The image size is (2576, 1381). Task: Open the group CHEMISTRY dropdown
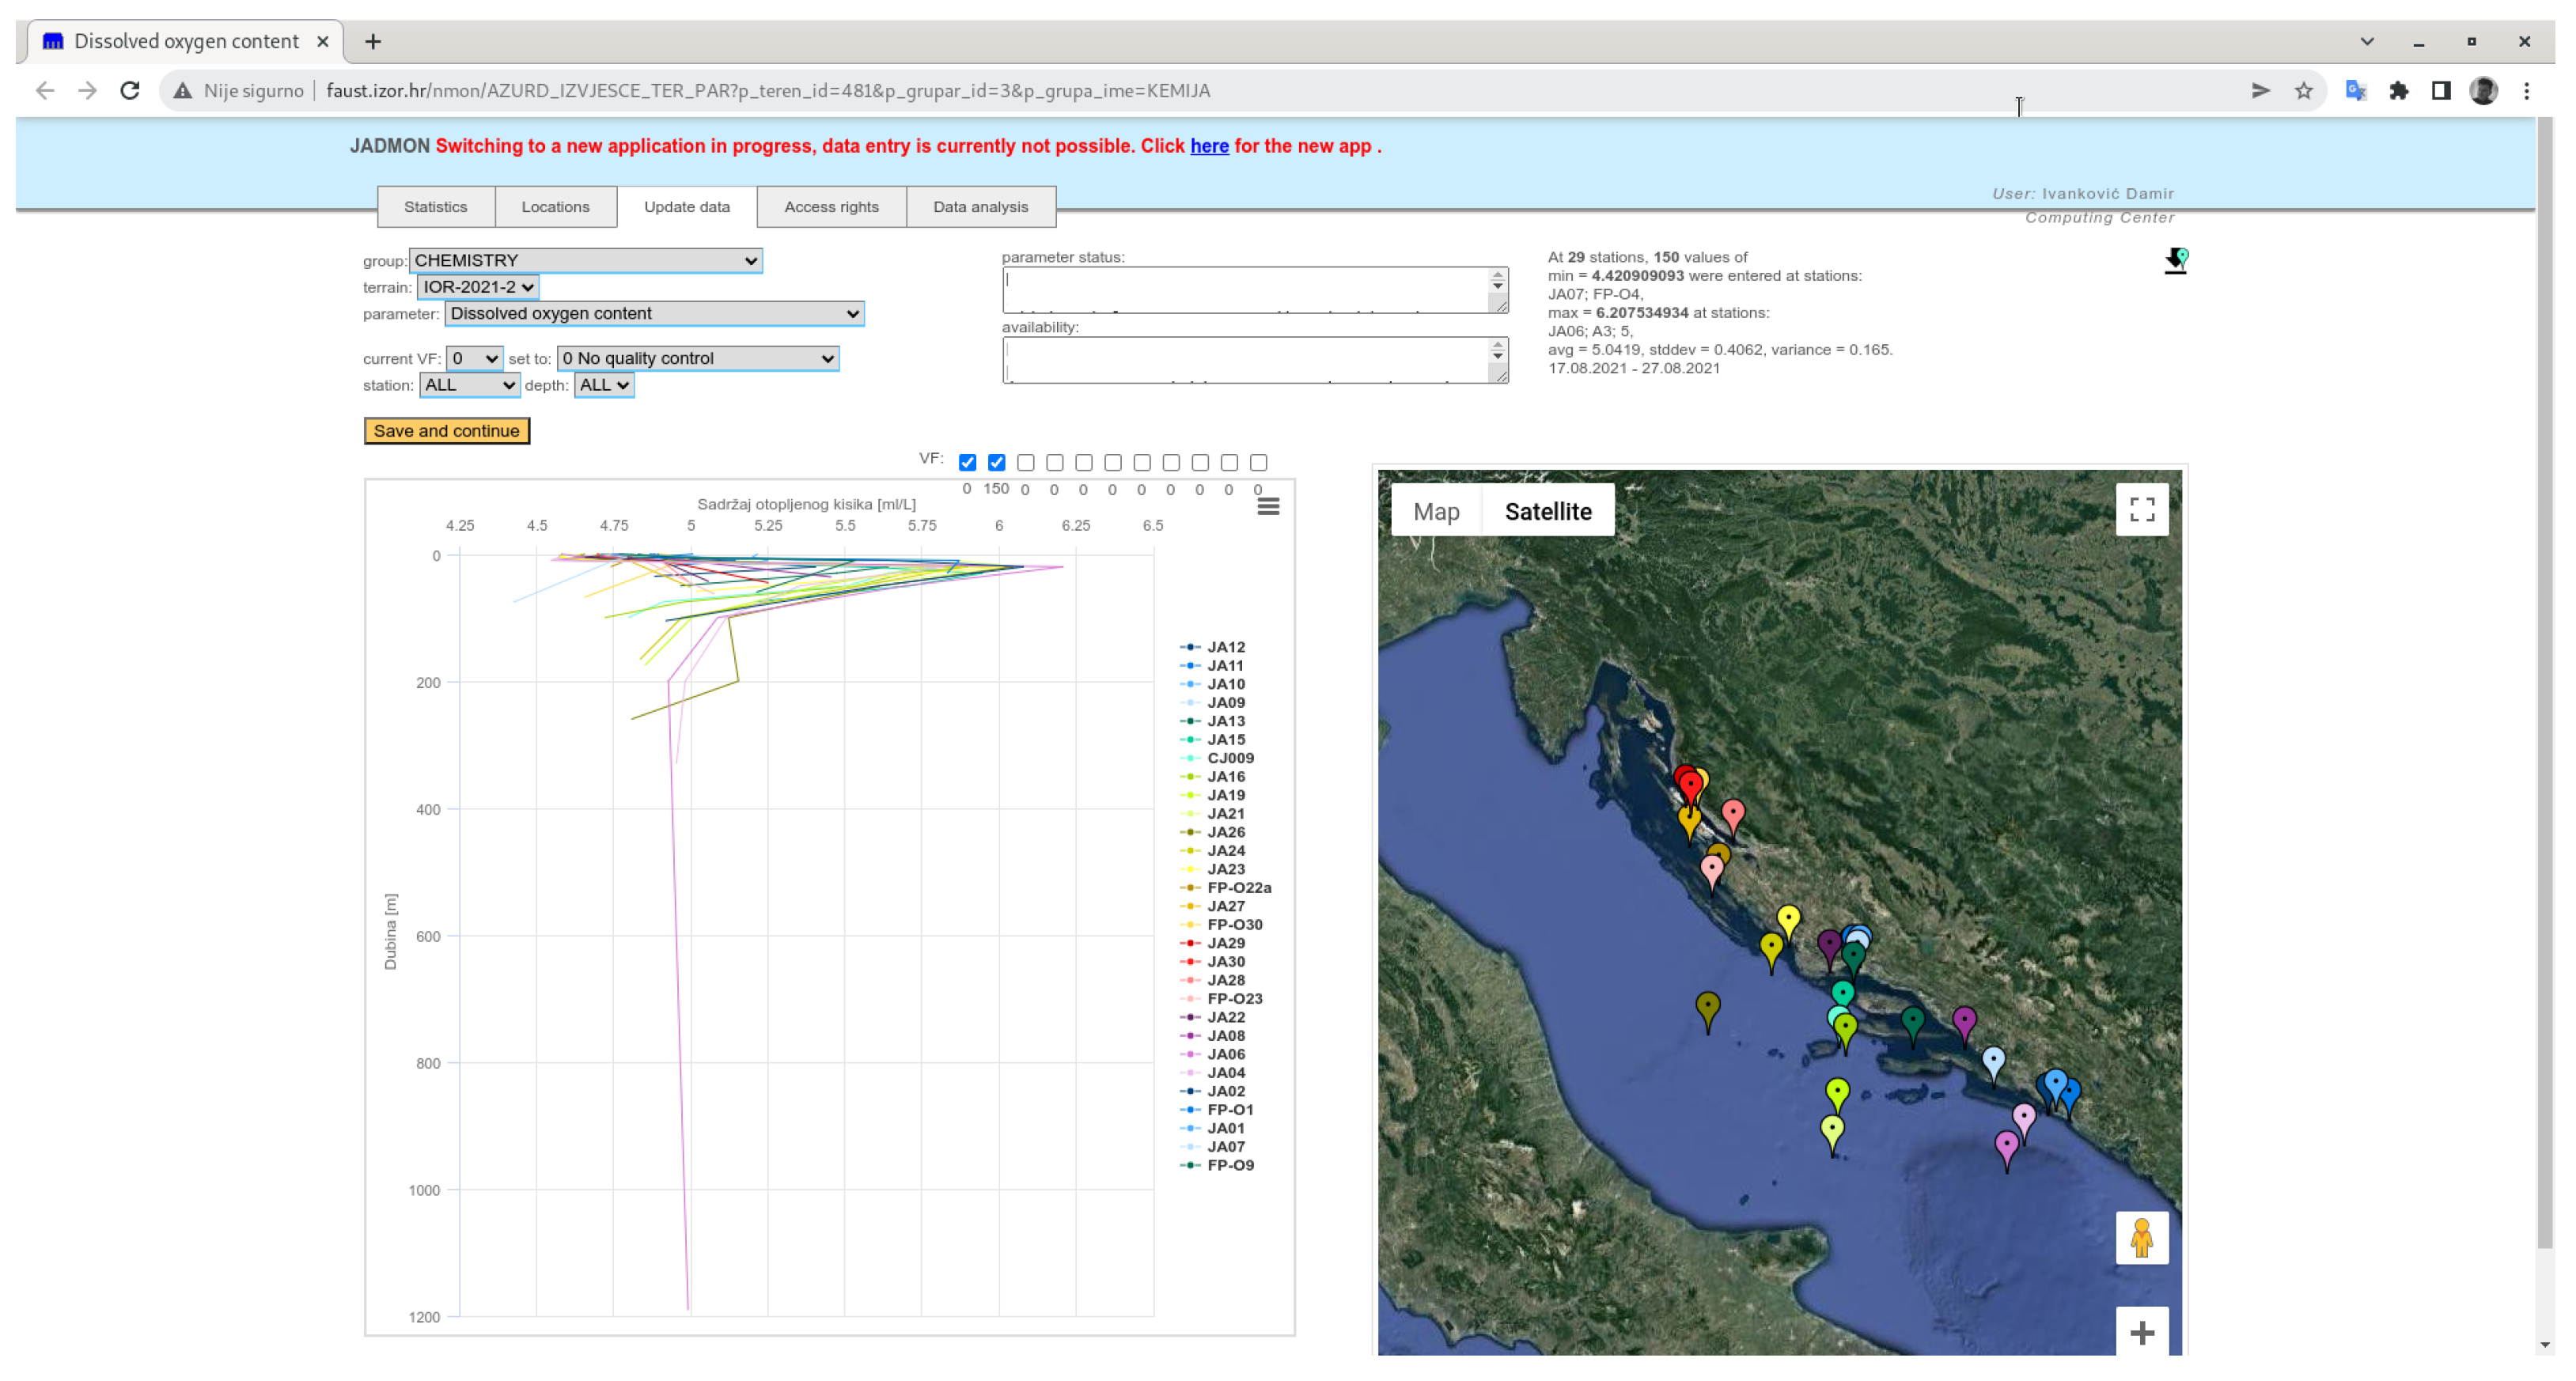[585, 260]
